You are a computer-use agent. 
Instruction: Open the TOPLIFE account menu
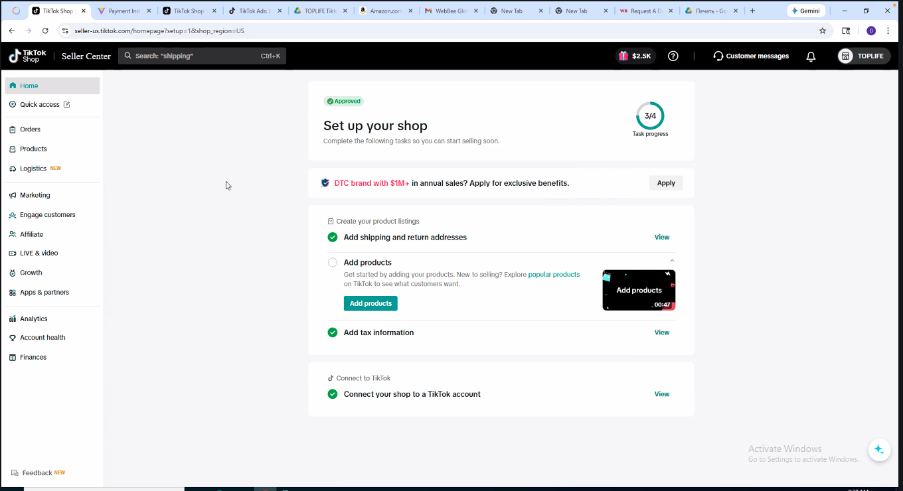click(863, 56)
